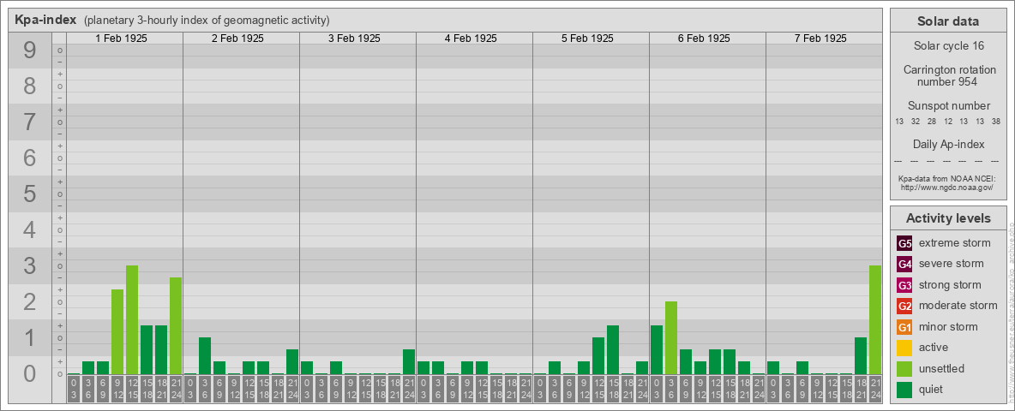
Task: Click the 21-24 bar on 7 Feb 1925
Action: point(874,320)
